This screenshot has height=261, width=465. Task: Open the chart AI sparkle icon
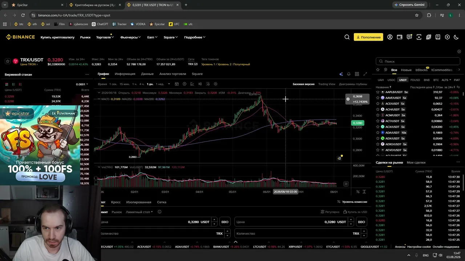[341, 74]
